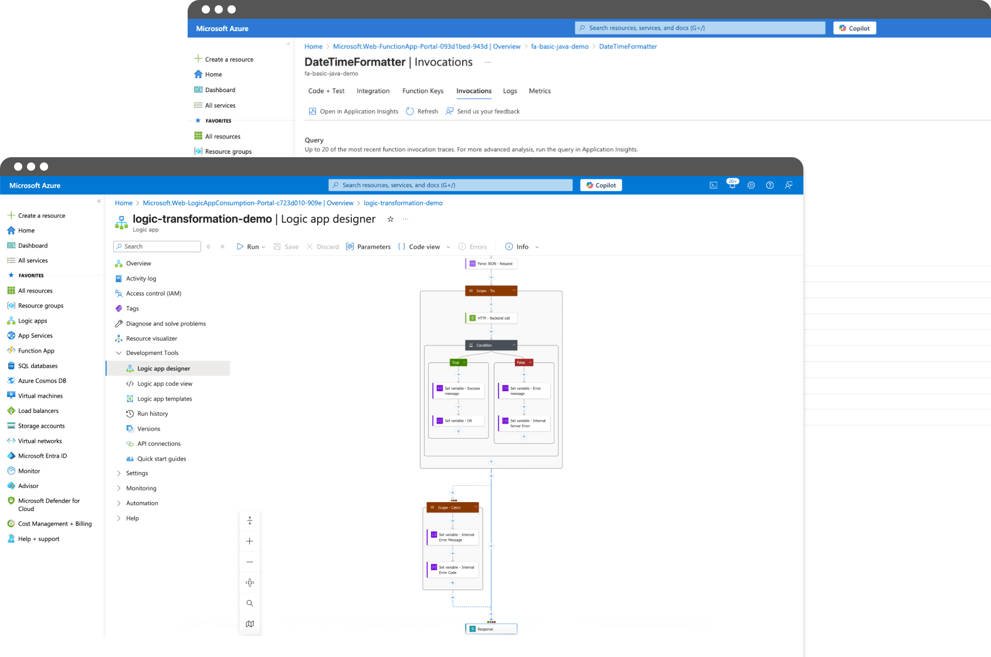Image resolution: width=991 pixels, height=657 pixels.
Task: Toggle the designer minimap icon
Action: coord(250,624)
